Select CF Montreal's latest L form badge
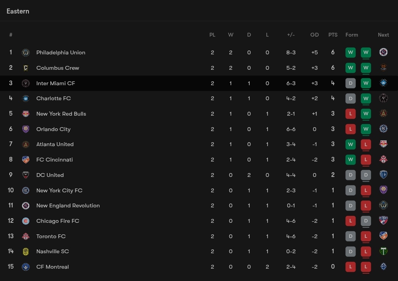 (366, 267)
